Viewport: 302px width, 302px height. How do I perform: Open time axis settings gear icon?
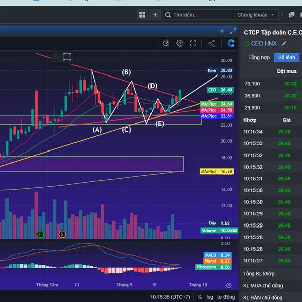[x=229, y=285]
